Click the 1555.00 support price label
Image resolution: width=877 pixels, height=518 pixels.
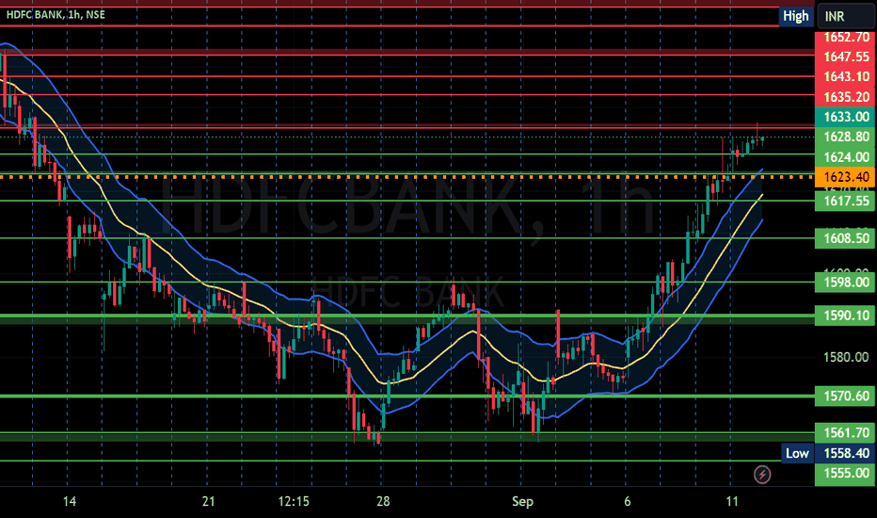click(846, 473)
